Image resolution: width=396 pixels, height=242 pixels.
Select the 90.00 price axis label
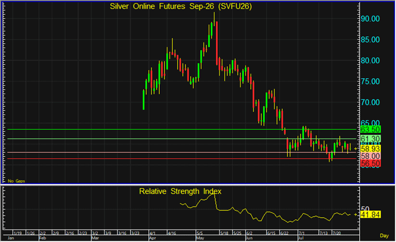point(370,19)
